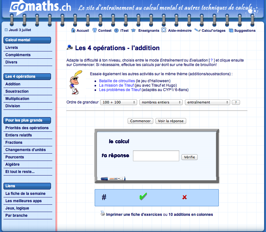
Task: Click the graduation cap icon beside Enseignants
Action: 133,30
